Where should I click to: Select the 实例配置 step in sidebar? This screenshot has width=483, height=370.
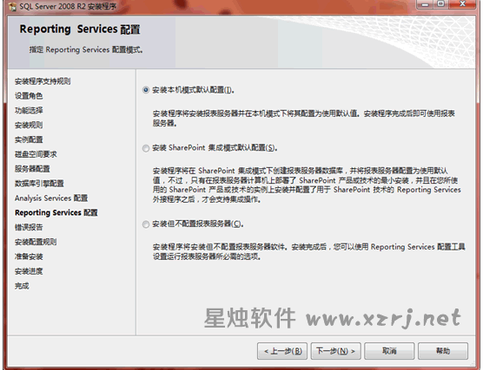[x=29, y=140]
